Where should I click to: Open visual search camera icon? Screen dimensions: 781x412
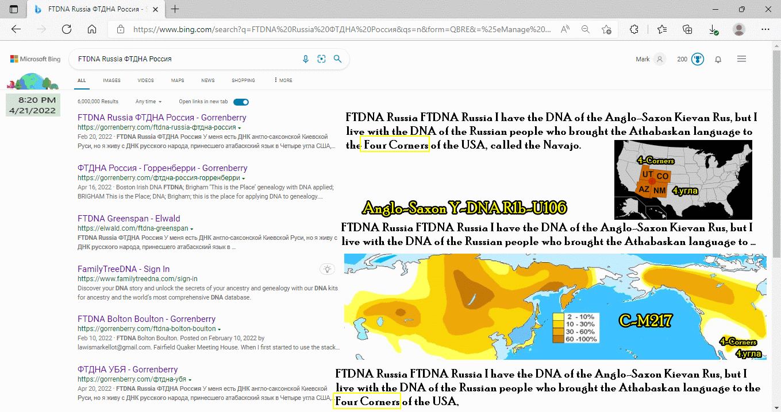(x=322, y=59)
